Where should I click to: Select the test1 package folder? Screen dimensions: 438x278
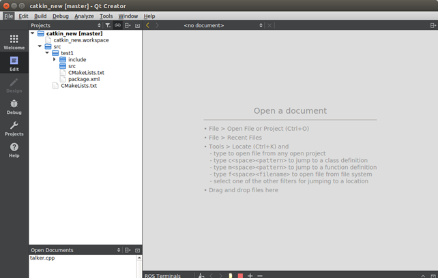[67, 53]
